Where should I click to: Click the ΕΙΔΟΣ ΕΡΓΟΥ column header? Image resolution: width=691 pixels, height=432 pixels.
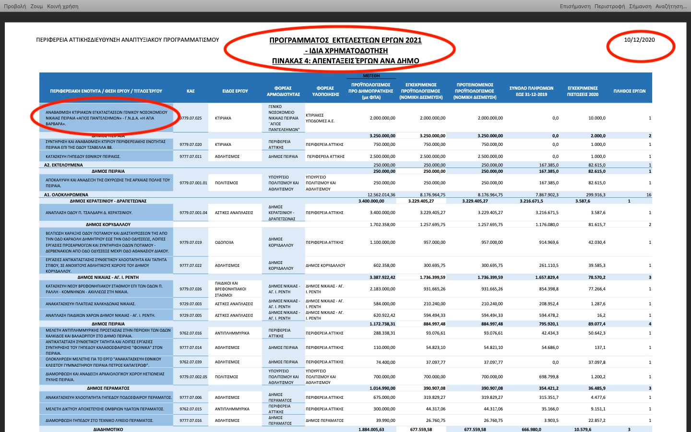pos(235,91)
